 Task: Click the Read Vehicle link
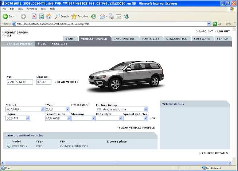click(x=67, y=82)
